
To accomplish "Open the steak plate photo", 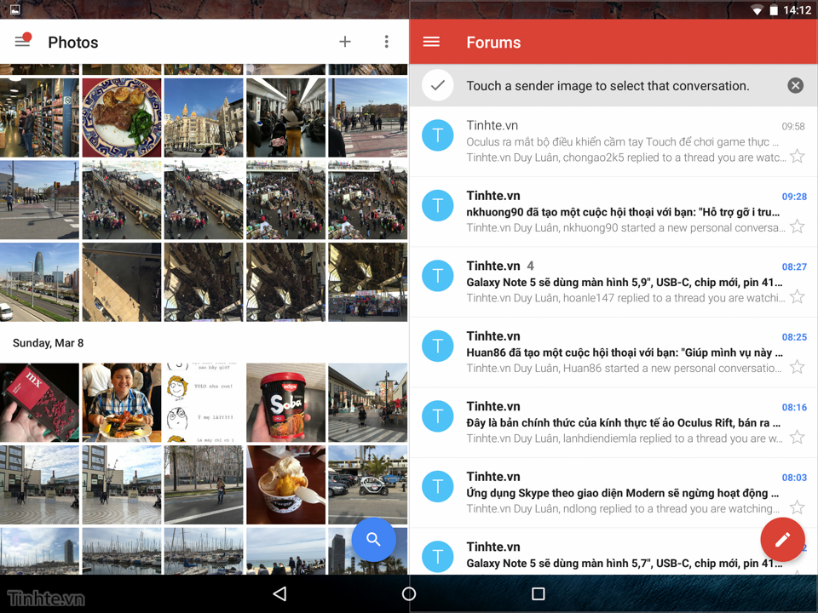I will (x=122, y=117).
